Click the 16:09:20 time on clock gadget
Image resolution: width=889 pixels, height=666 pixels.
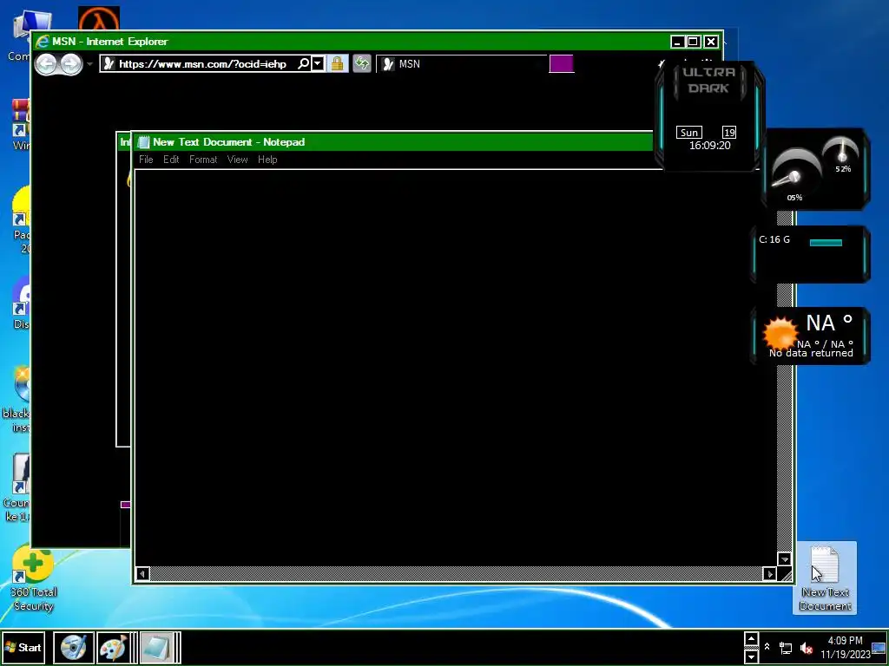click(x=710, y=146)
